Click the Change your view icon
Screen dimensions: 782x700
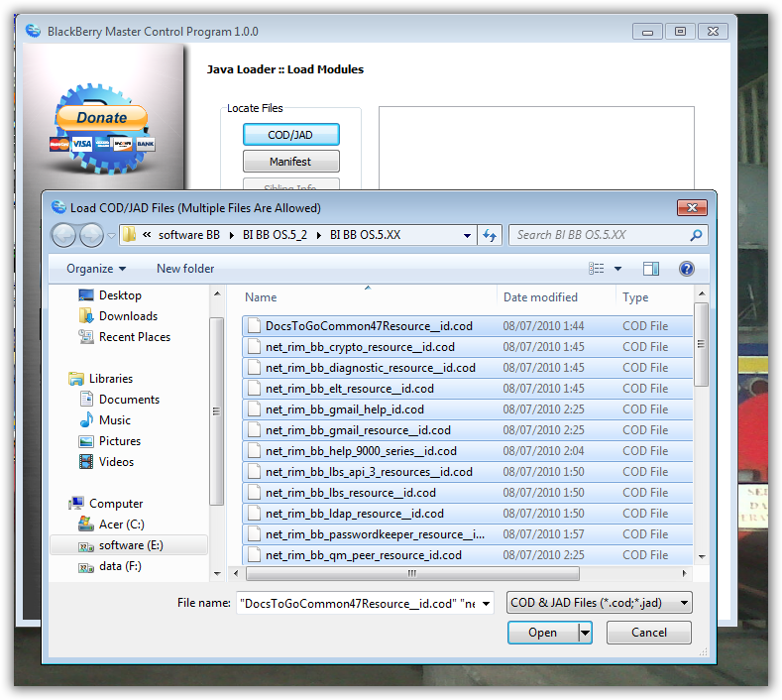596,269
